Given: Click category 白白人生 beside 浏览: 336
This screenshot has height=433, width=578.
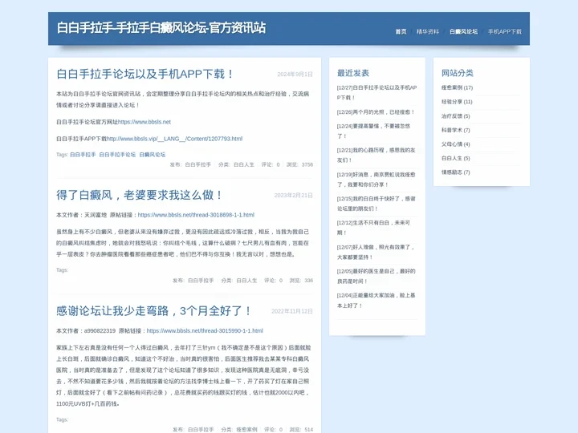Looking at the screenshot, I should point(246,281).
